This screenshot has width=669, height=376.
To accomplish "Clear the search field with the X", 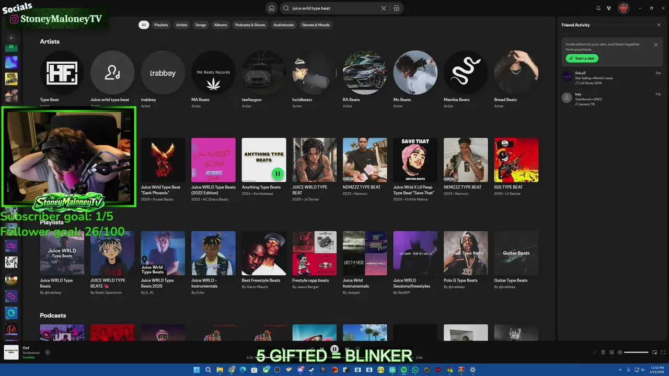I will click(384, 8).
